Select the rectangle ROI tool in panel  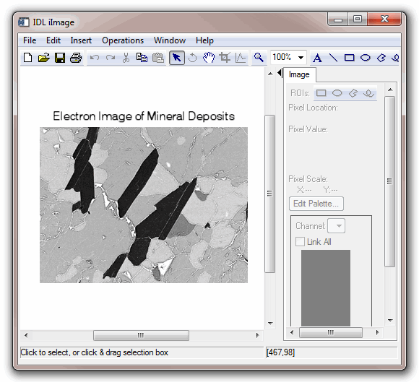point(321,93)
